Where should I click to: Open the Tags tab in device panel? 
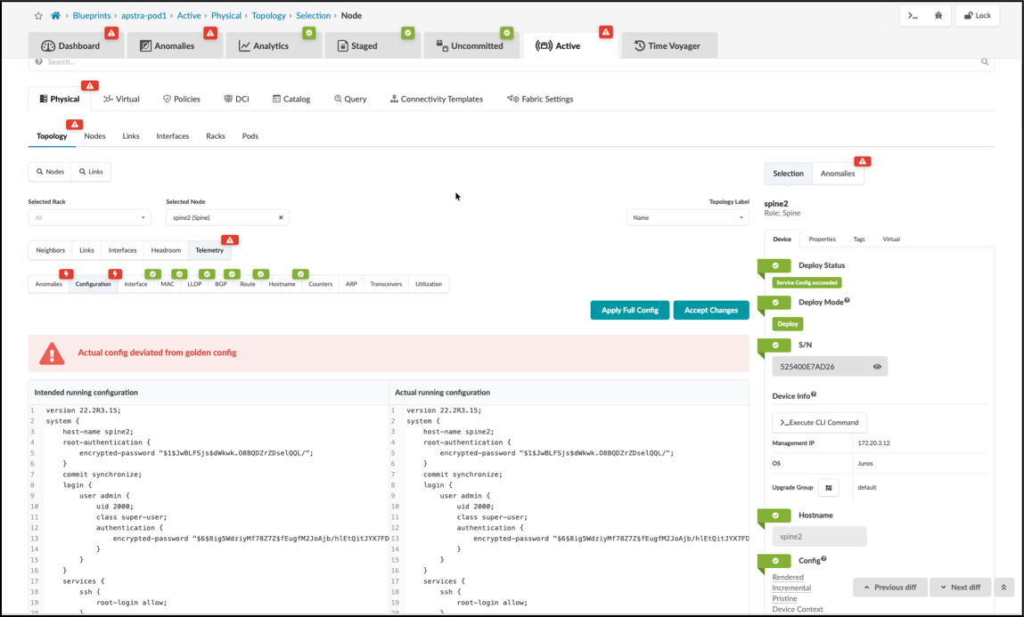click(859, 239)
